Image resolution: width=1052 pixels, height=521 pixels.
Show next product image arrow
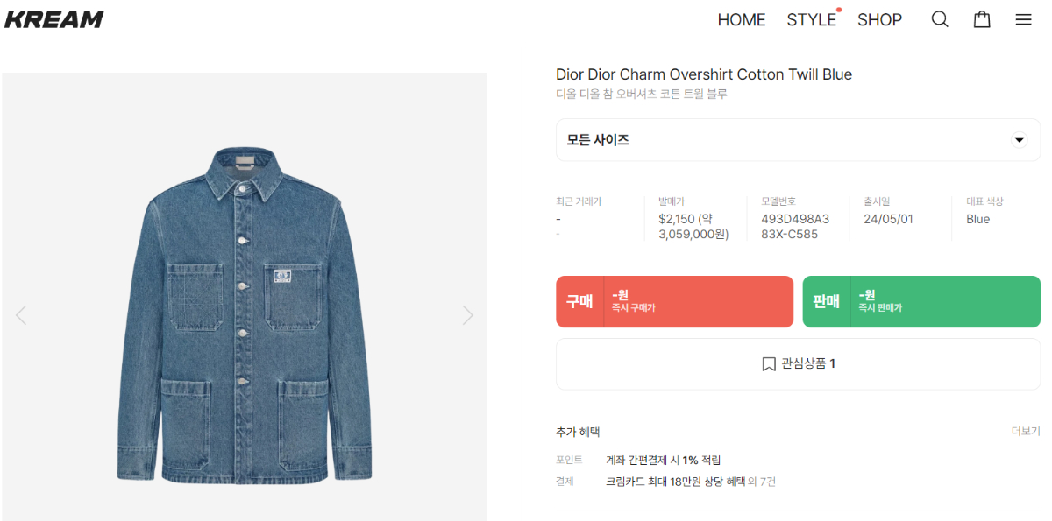click(467, 315)
